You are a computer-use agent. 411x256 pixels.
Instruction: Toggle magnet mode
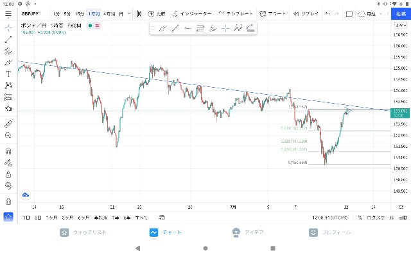(8, 151)
